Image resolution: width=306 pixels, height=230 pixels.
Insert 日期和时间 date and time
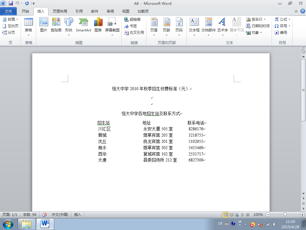point(258,26)
